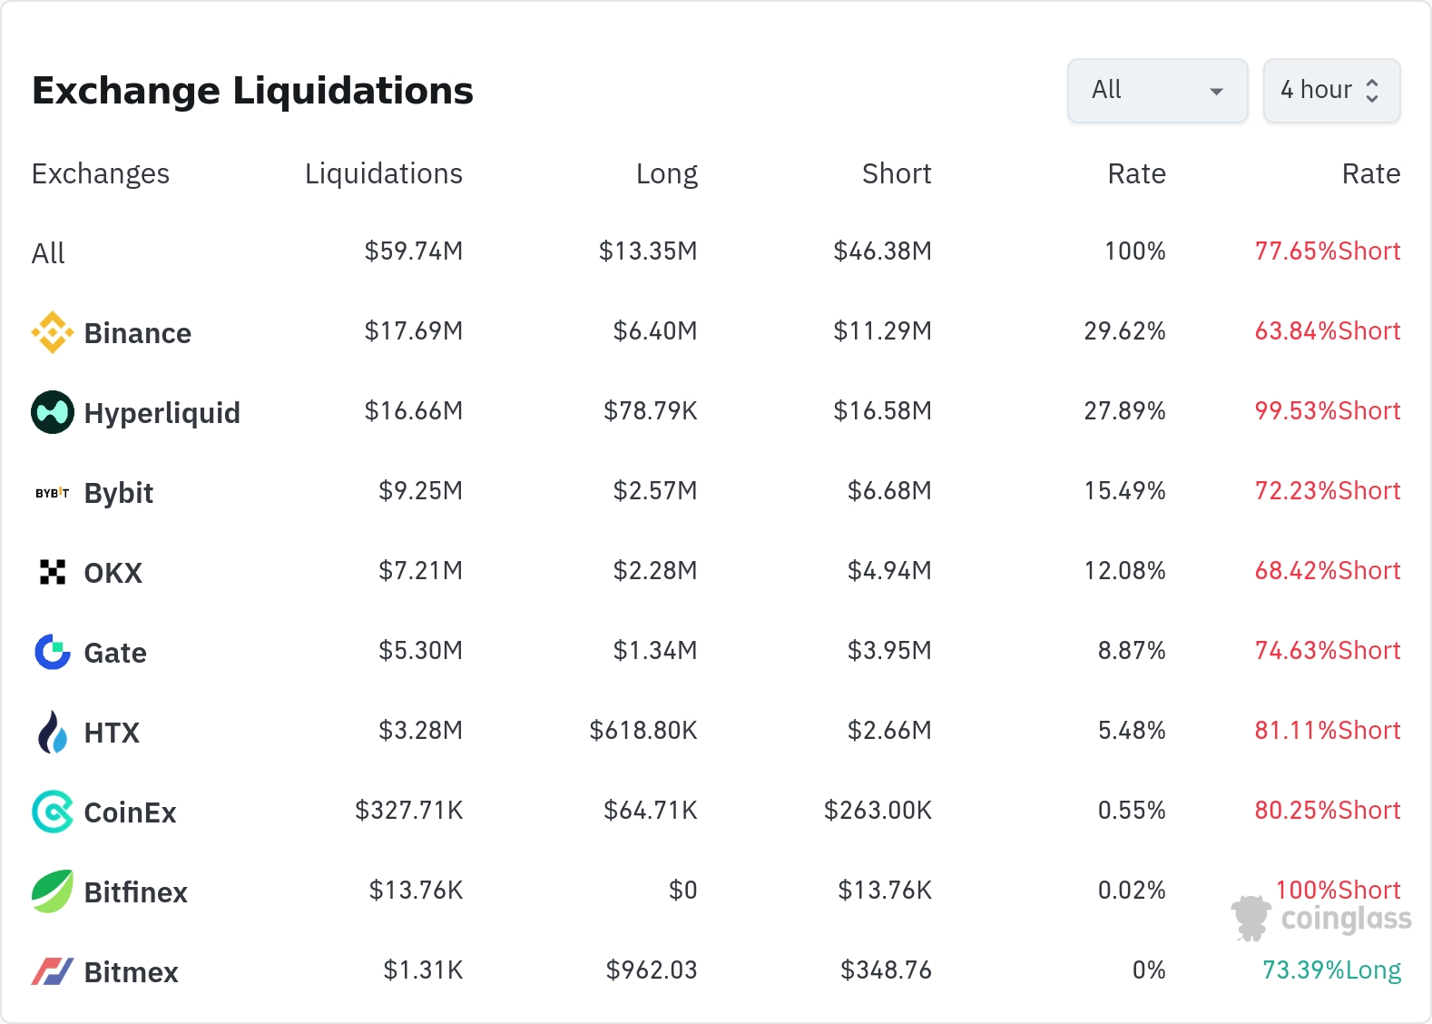Select the All exchanges summary row
The image size is (1432, 1024).
(x=48, y=252)
